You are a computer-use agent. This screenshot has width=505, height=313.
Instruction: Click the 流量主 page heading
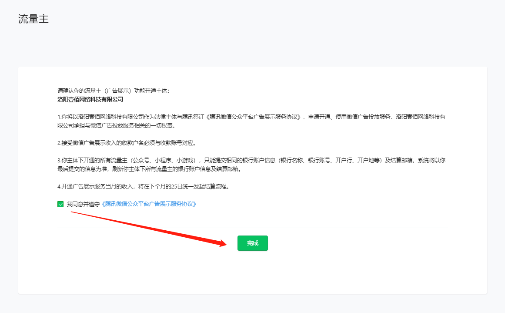click(x=33, y=19)
